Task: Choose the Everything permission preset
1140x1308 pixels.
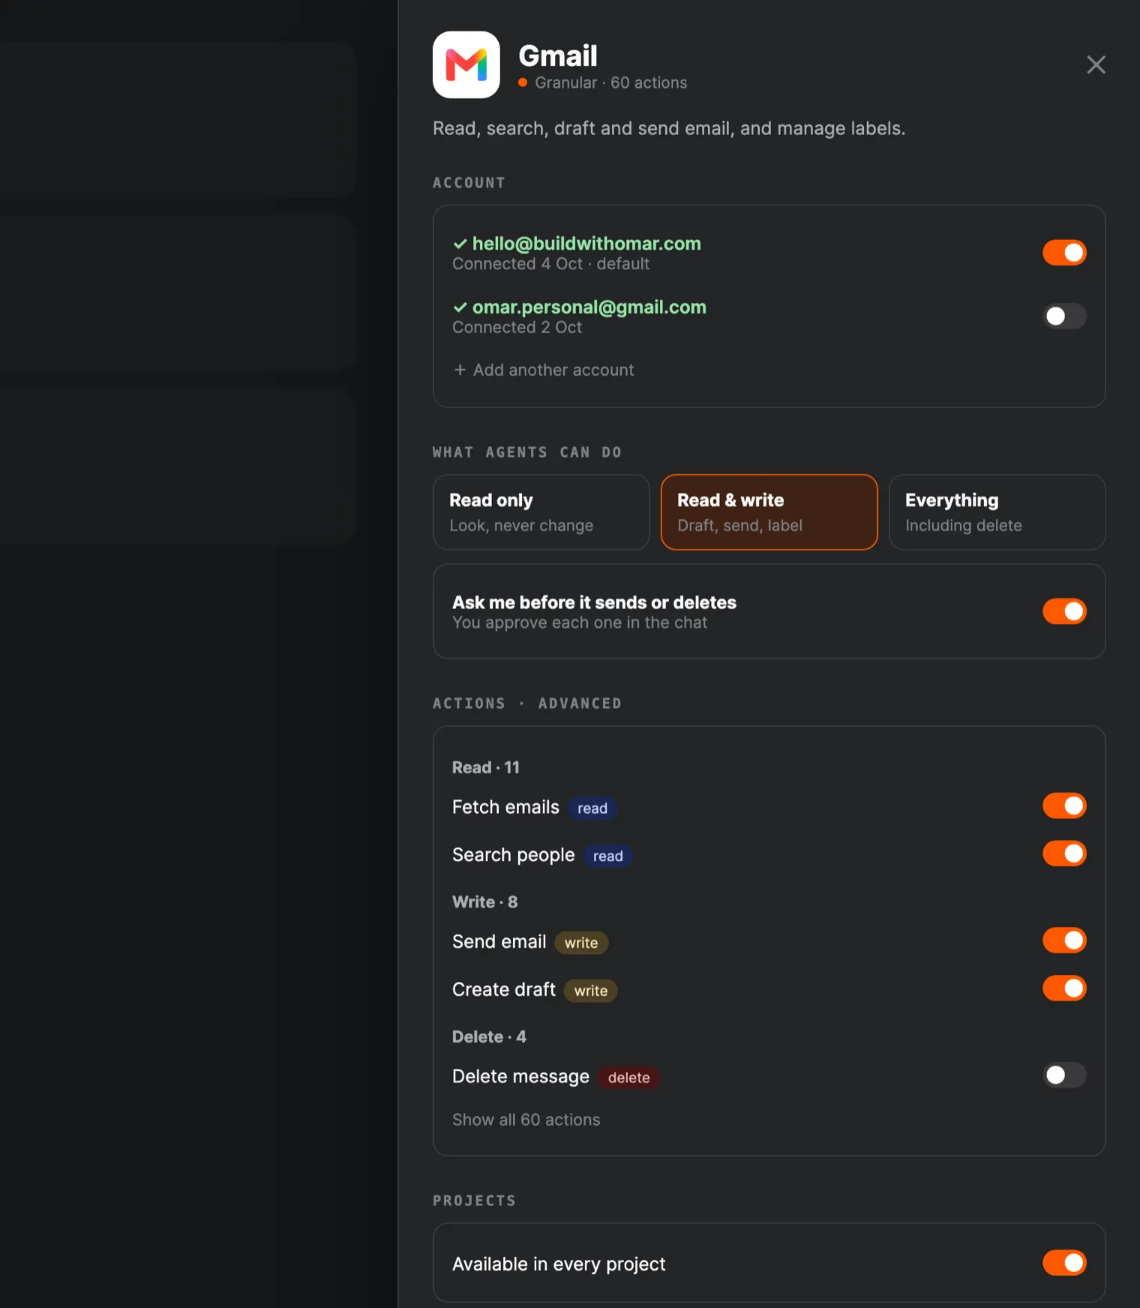Action: click(997, 512)
